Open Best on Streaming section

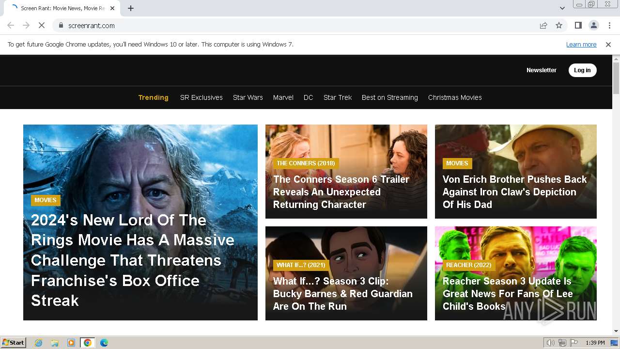click(x=390, y=97)
